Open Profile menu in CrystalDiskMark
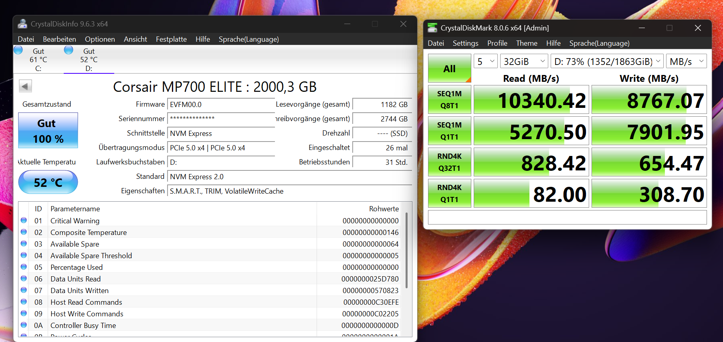The height and width of the screenshot is (342, 723). [497, 43]
